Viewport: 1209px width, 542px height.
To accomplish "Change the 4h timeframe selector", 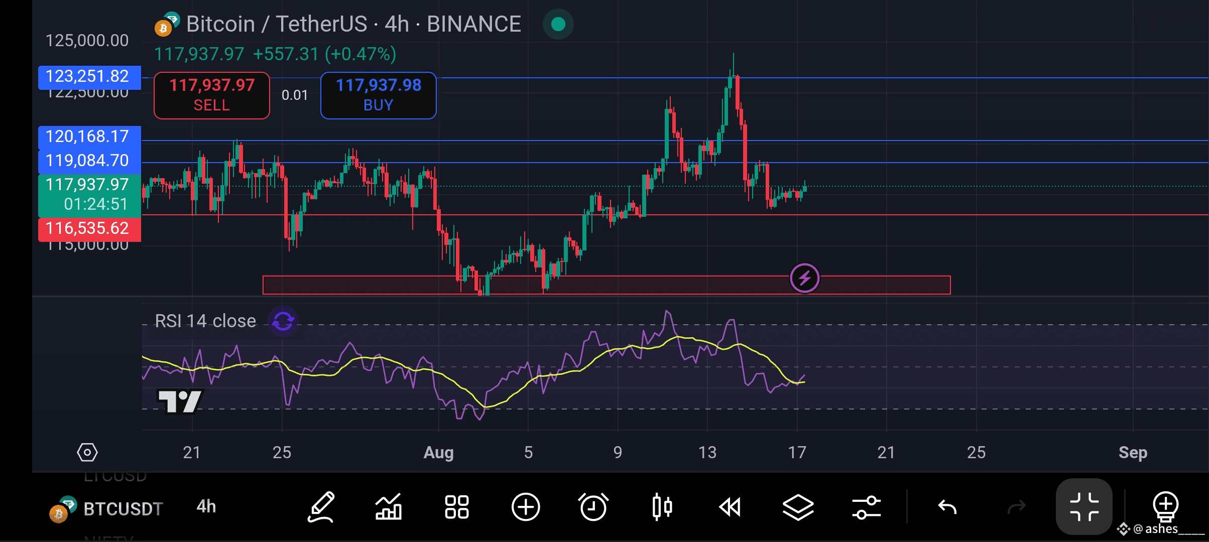I will pos(206,507).
